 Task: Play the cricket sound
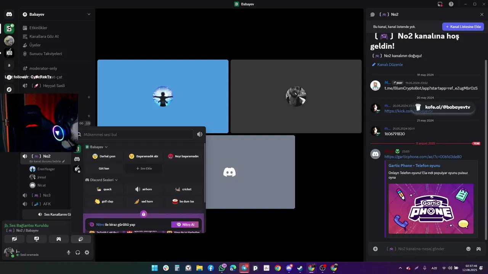coord(183,189)
